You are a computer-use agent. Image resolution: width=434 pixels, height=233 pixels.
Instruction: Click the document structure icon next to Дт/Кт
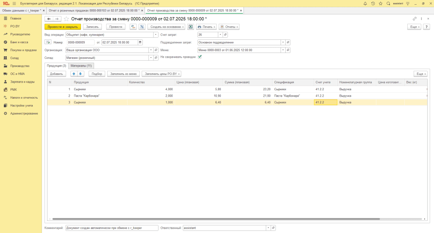142,27
